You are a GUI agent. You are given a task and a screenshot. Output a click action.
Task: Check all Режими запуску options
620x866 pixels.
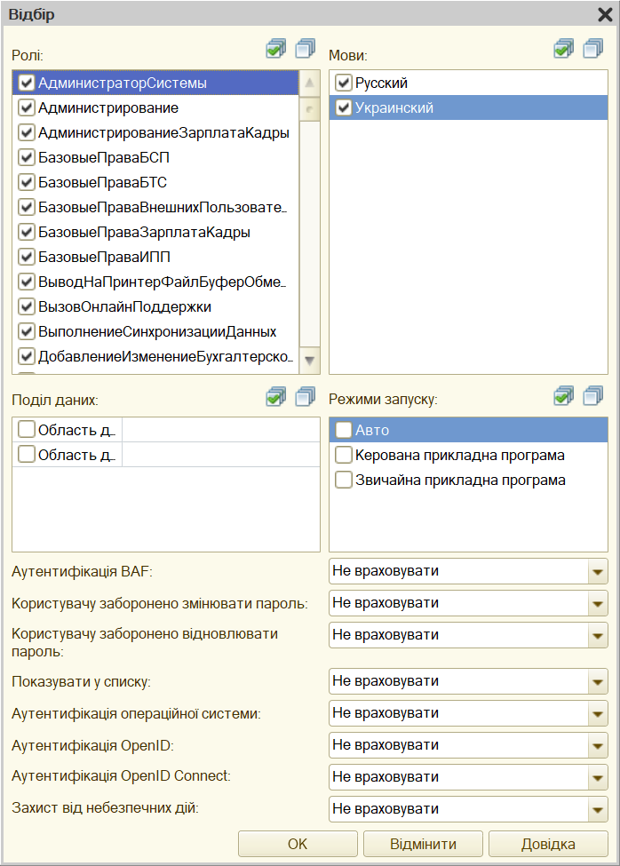point(564,396)
